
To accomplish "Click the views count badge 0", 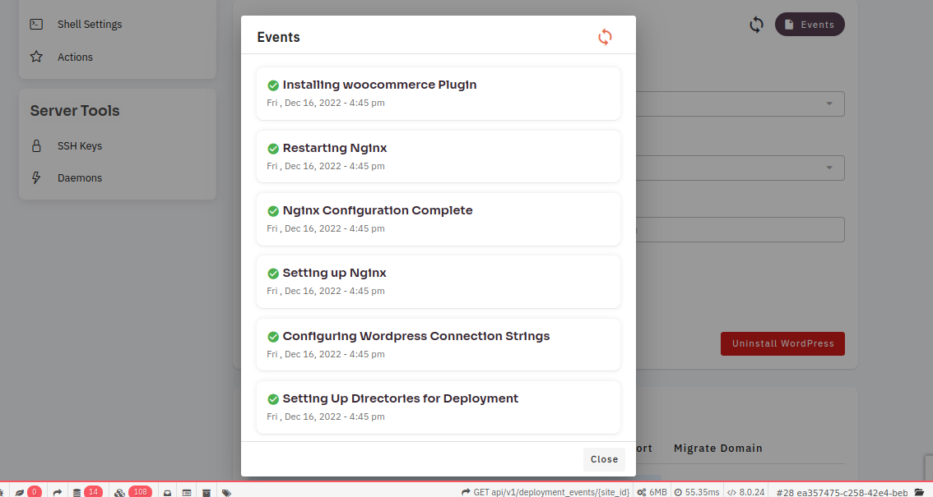I will click(34, 491).
